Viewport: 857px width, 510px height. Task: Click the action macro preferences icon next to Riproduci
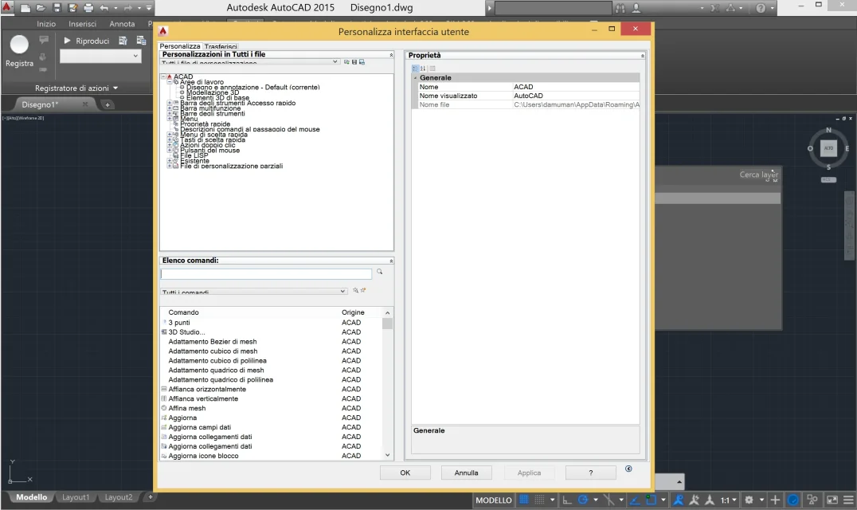[123, 41]
